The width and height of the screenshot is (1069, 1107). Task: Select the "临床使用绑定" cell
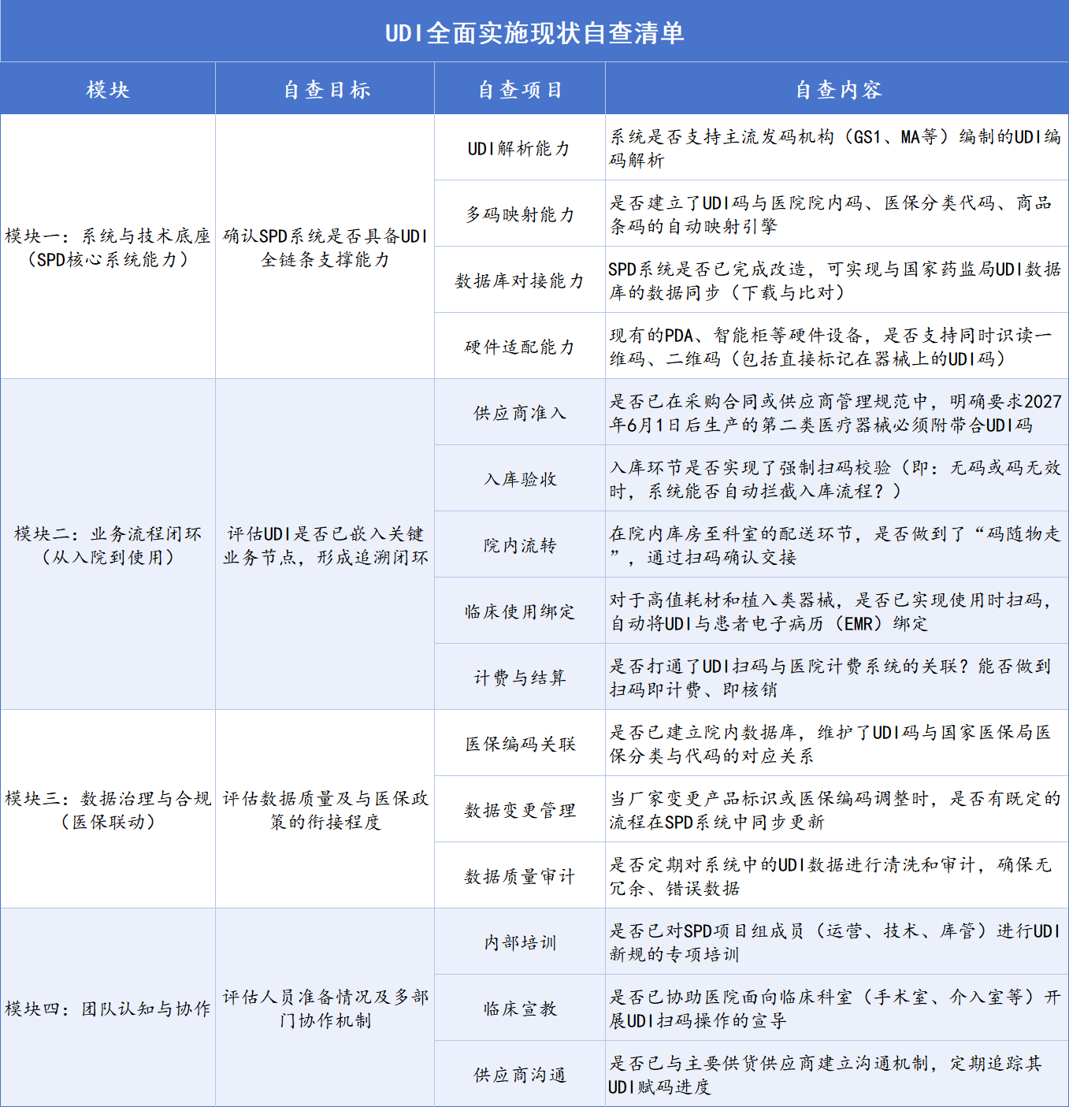coord(520,611)
